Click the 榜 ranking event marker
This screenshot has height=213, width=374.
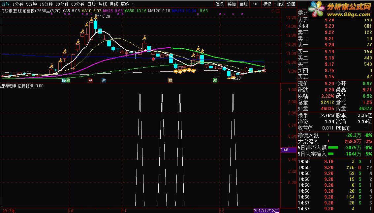coord(170,80)
